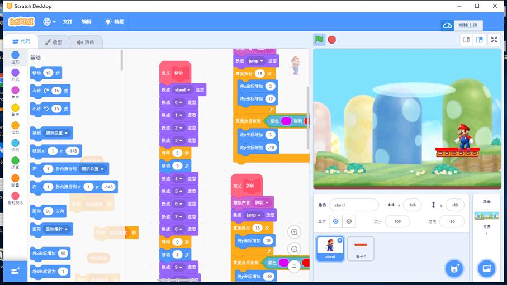Click the sprite name field showing stand
The image size is (507, 285).
[354, 205]
